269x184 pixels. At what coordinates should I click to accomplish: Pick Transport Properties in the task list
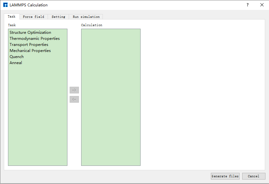[29, 45]
